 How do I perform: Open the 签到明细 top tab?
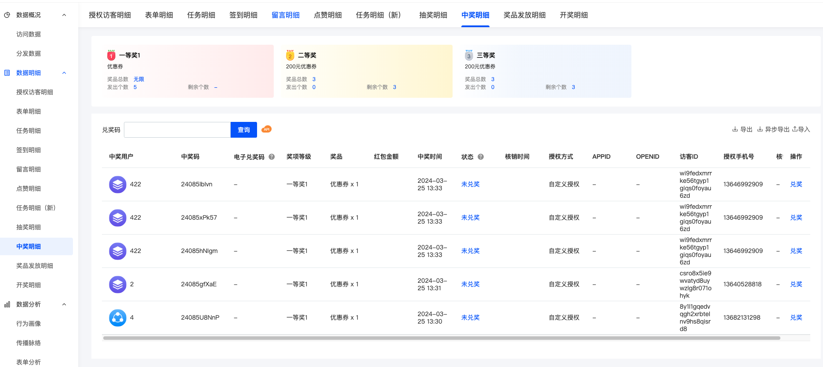(243, 15)
